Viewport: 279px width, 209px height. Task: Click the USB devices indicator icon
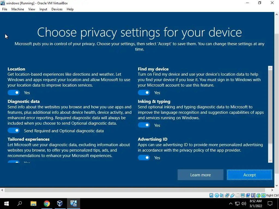click(232, 195)
